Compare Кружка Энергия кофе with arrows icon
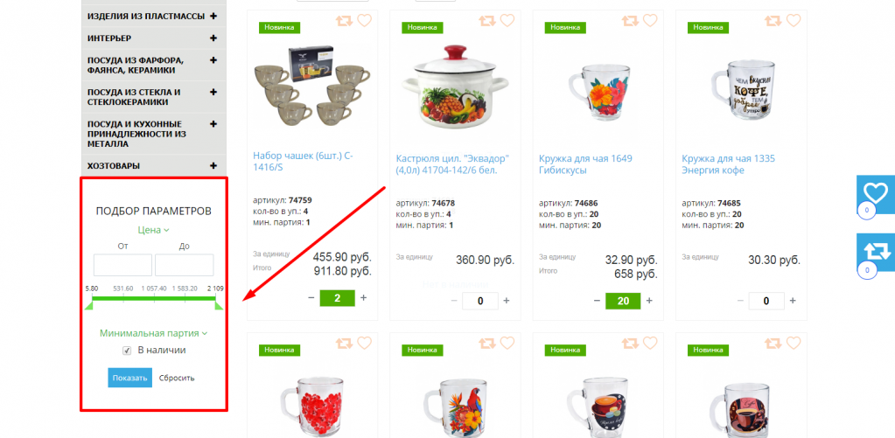The height and width of the screenshot is (438, 895). [x=773, y=21]
